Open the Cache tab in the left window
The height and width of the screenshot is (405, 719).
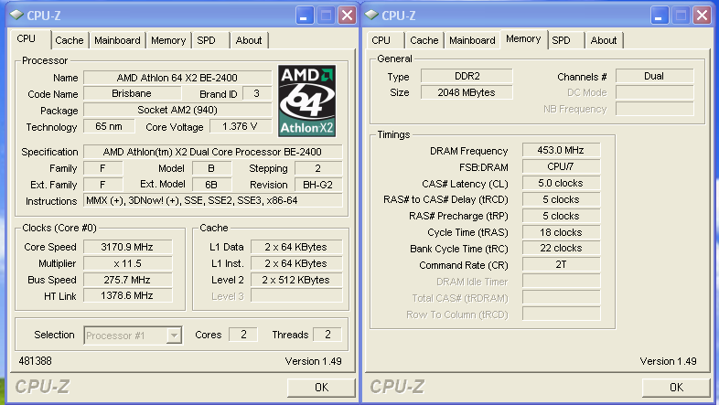click(x=70, y=40)
